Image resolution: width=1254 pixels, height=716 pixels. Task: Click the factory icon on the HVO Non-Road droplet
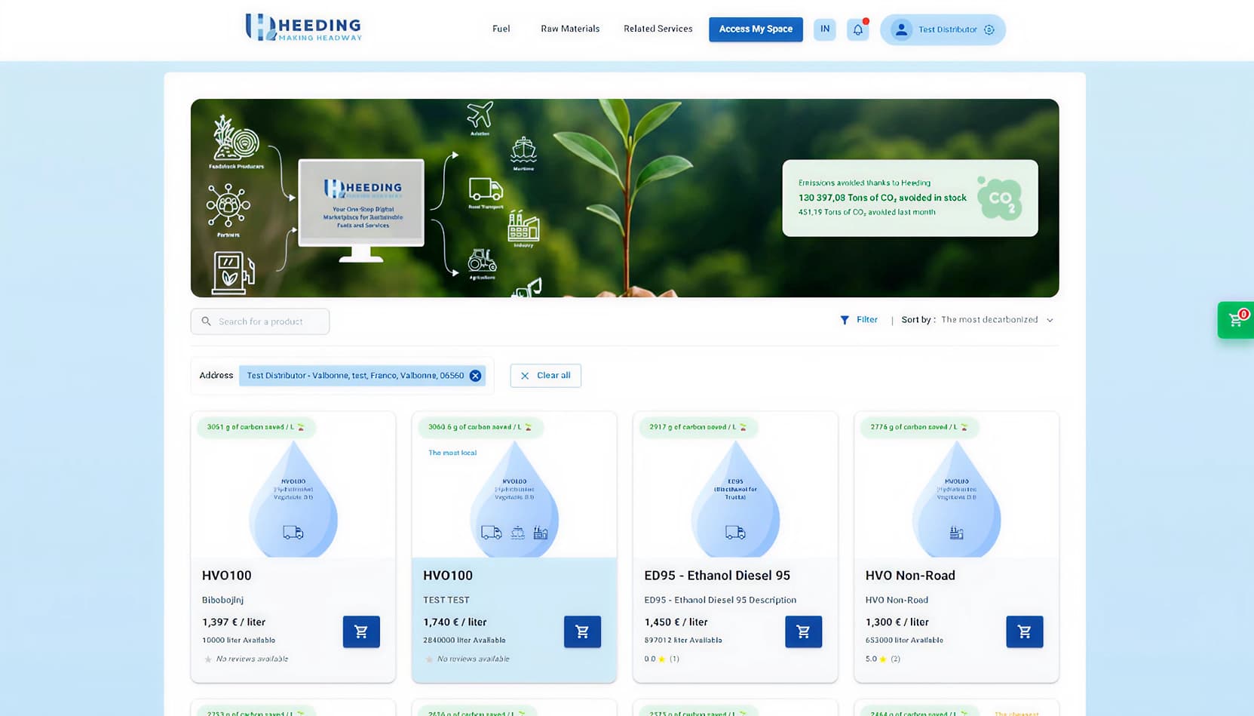point(956,533)
